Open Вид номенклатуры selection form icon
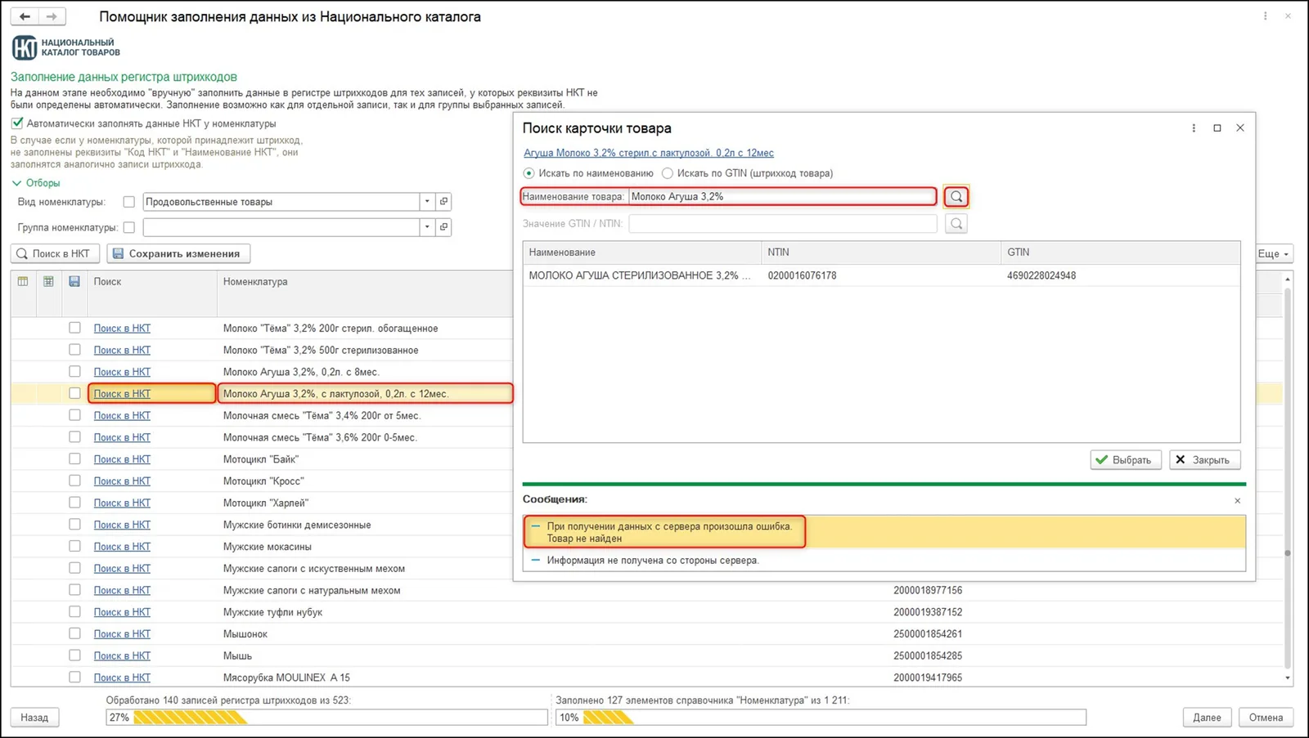The width and height of the screenshot is (1309, 738). (443, 201)
